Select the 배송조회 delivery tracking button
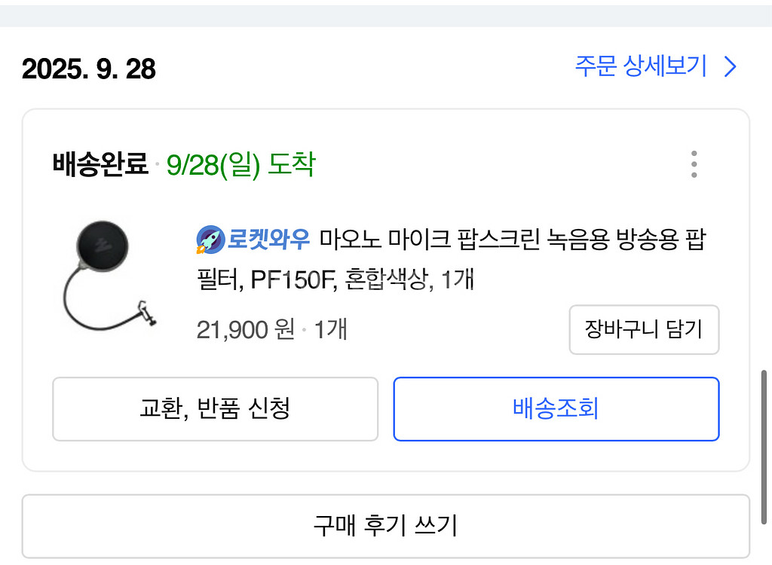 coord(556,409)
